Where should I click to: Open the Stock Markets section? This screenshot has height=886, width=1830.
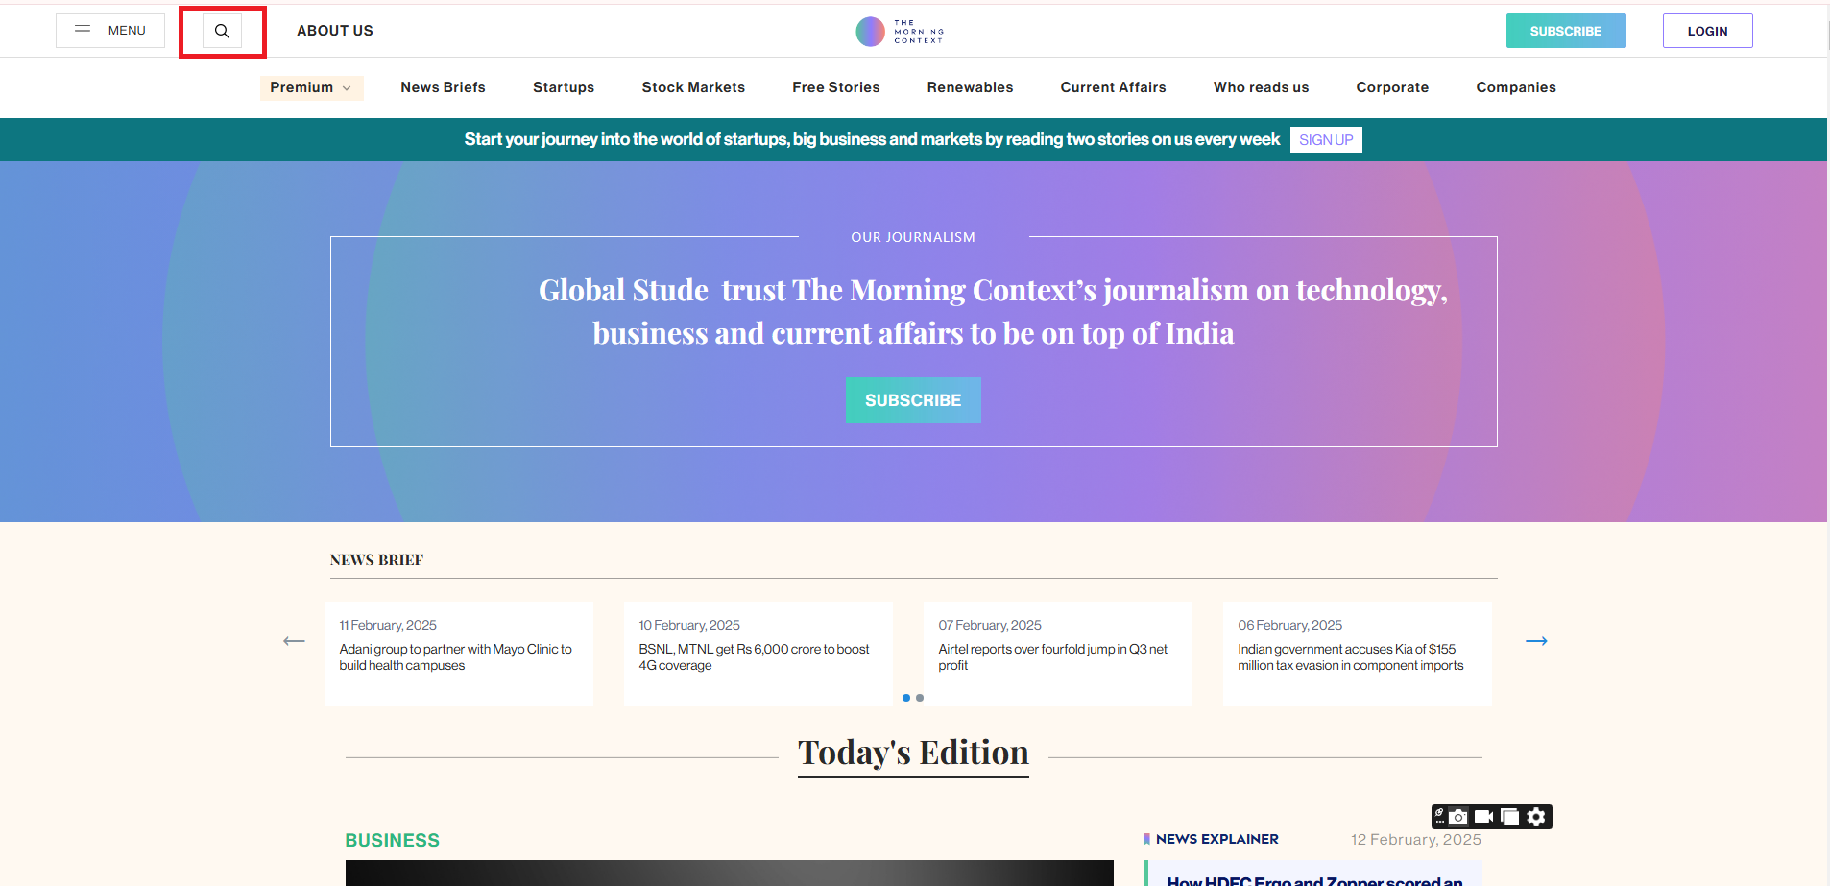tap(693, 87)
